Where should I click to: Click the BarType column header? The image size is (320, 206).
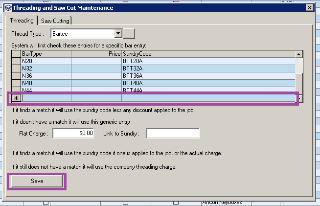[46, 54]
